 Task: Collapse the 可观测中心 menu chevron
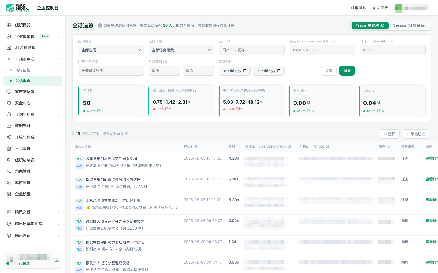click(58, 59)
